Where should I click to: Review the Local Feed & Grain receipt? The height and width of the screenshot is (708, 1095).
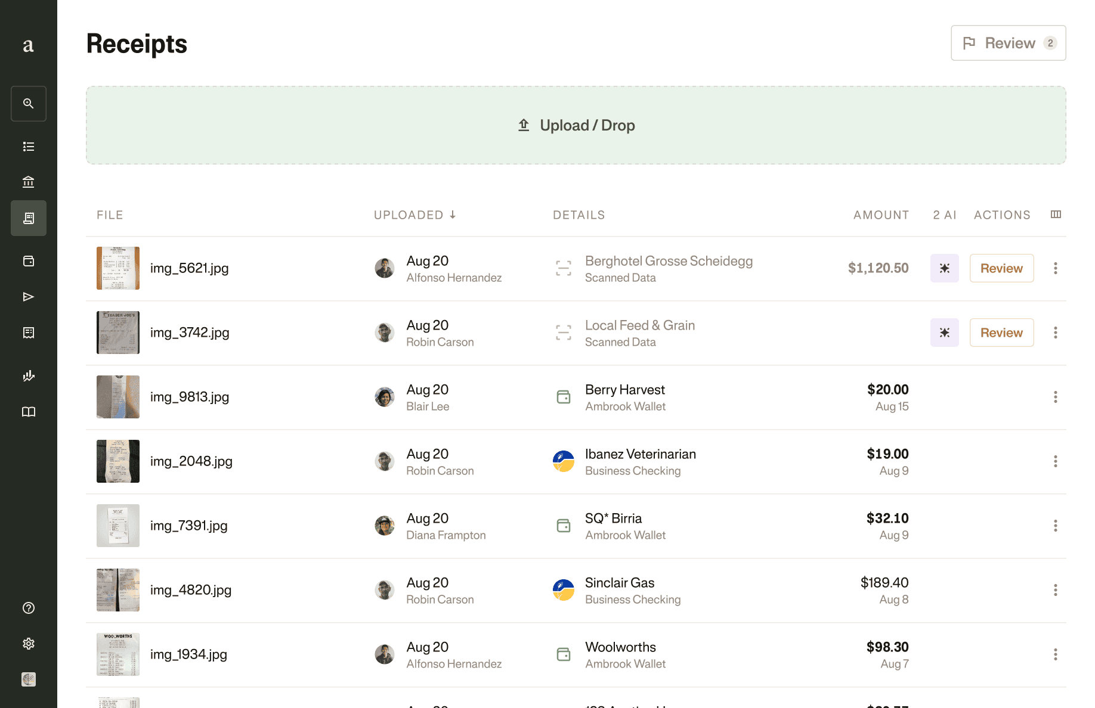pos(1001,333)
